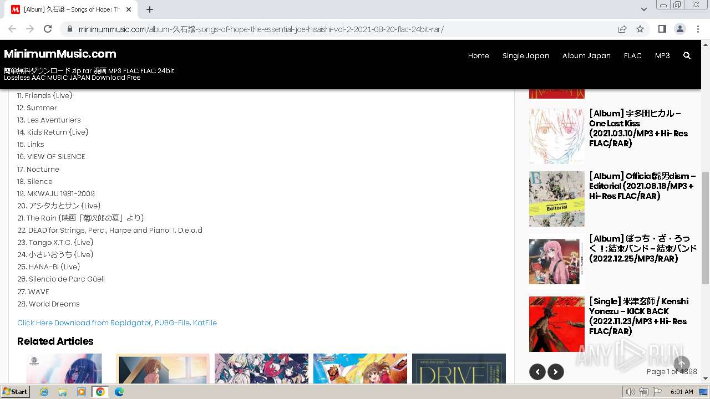Click system clock 6:01 AM
This screenshot has width=710, height=399.
coord(682,392)
